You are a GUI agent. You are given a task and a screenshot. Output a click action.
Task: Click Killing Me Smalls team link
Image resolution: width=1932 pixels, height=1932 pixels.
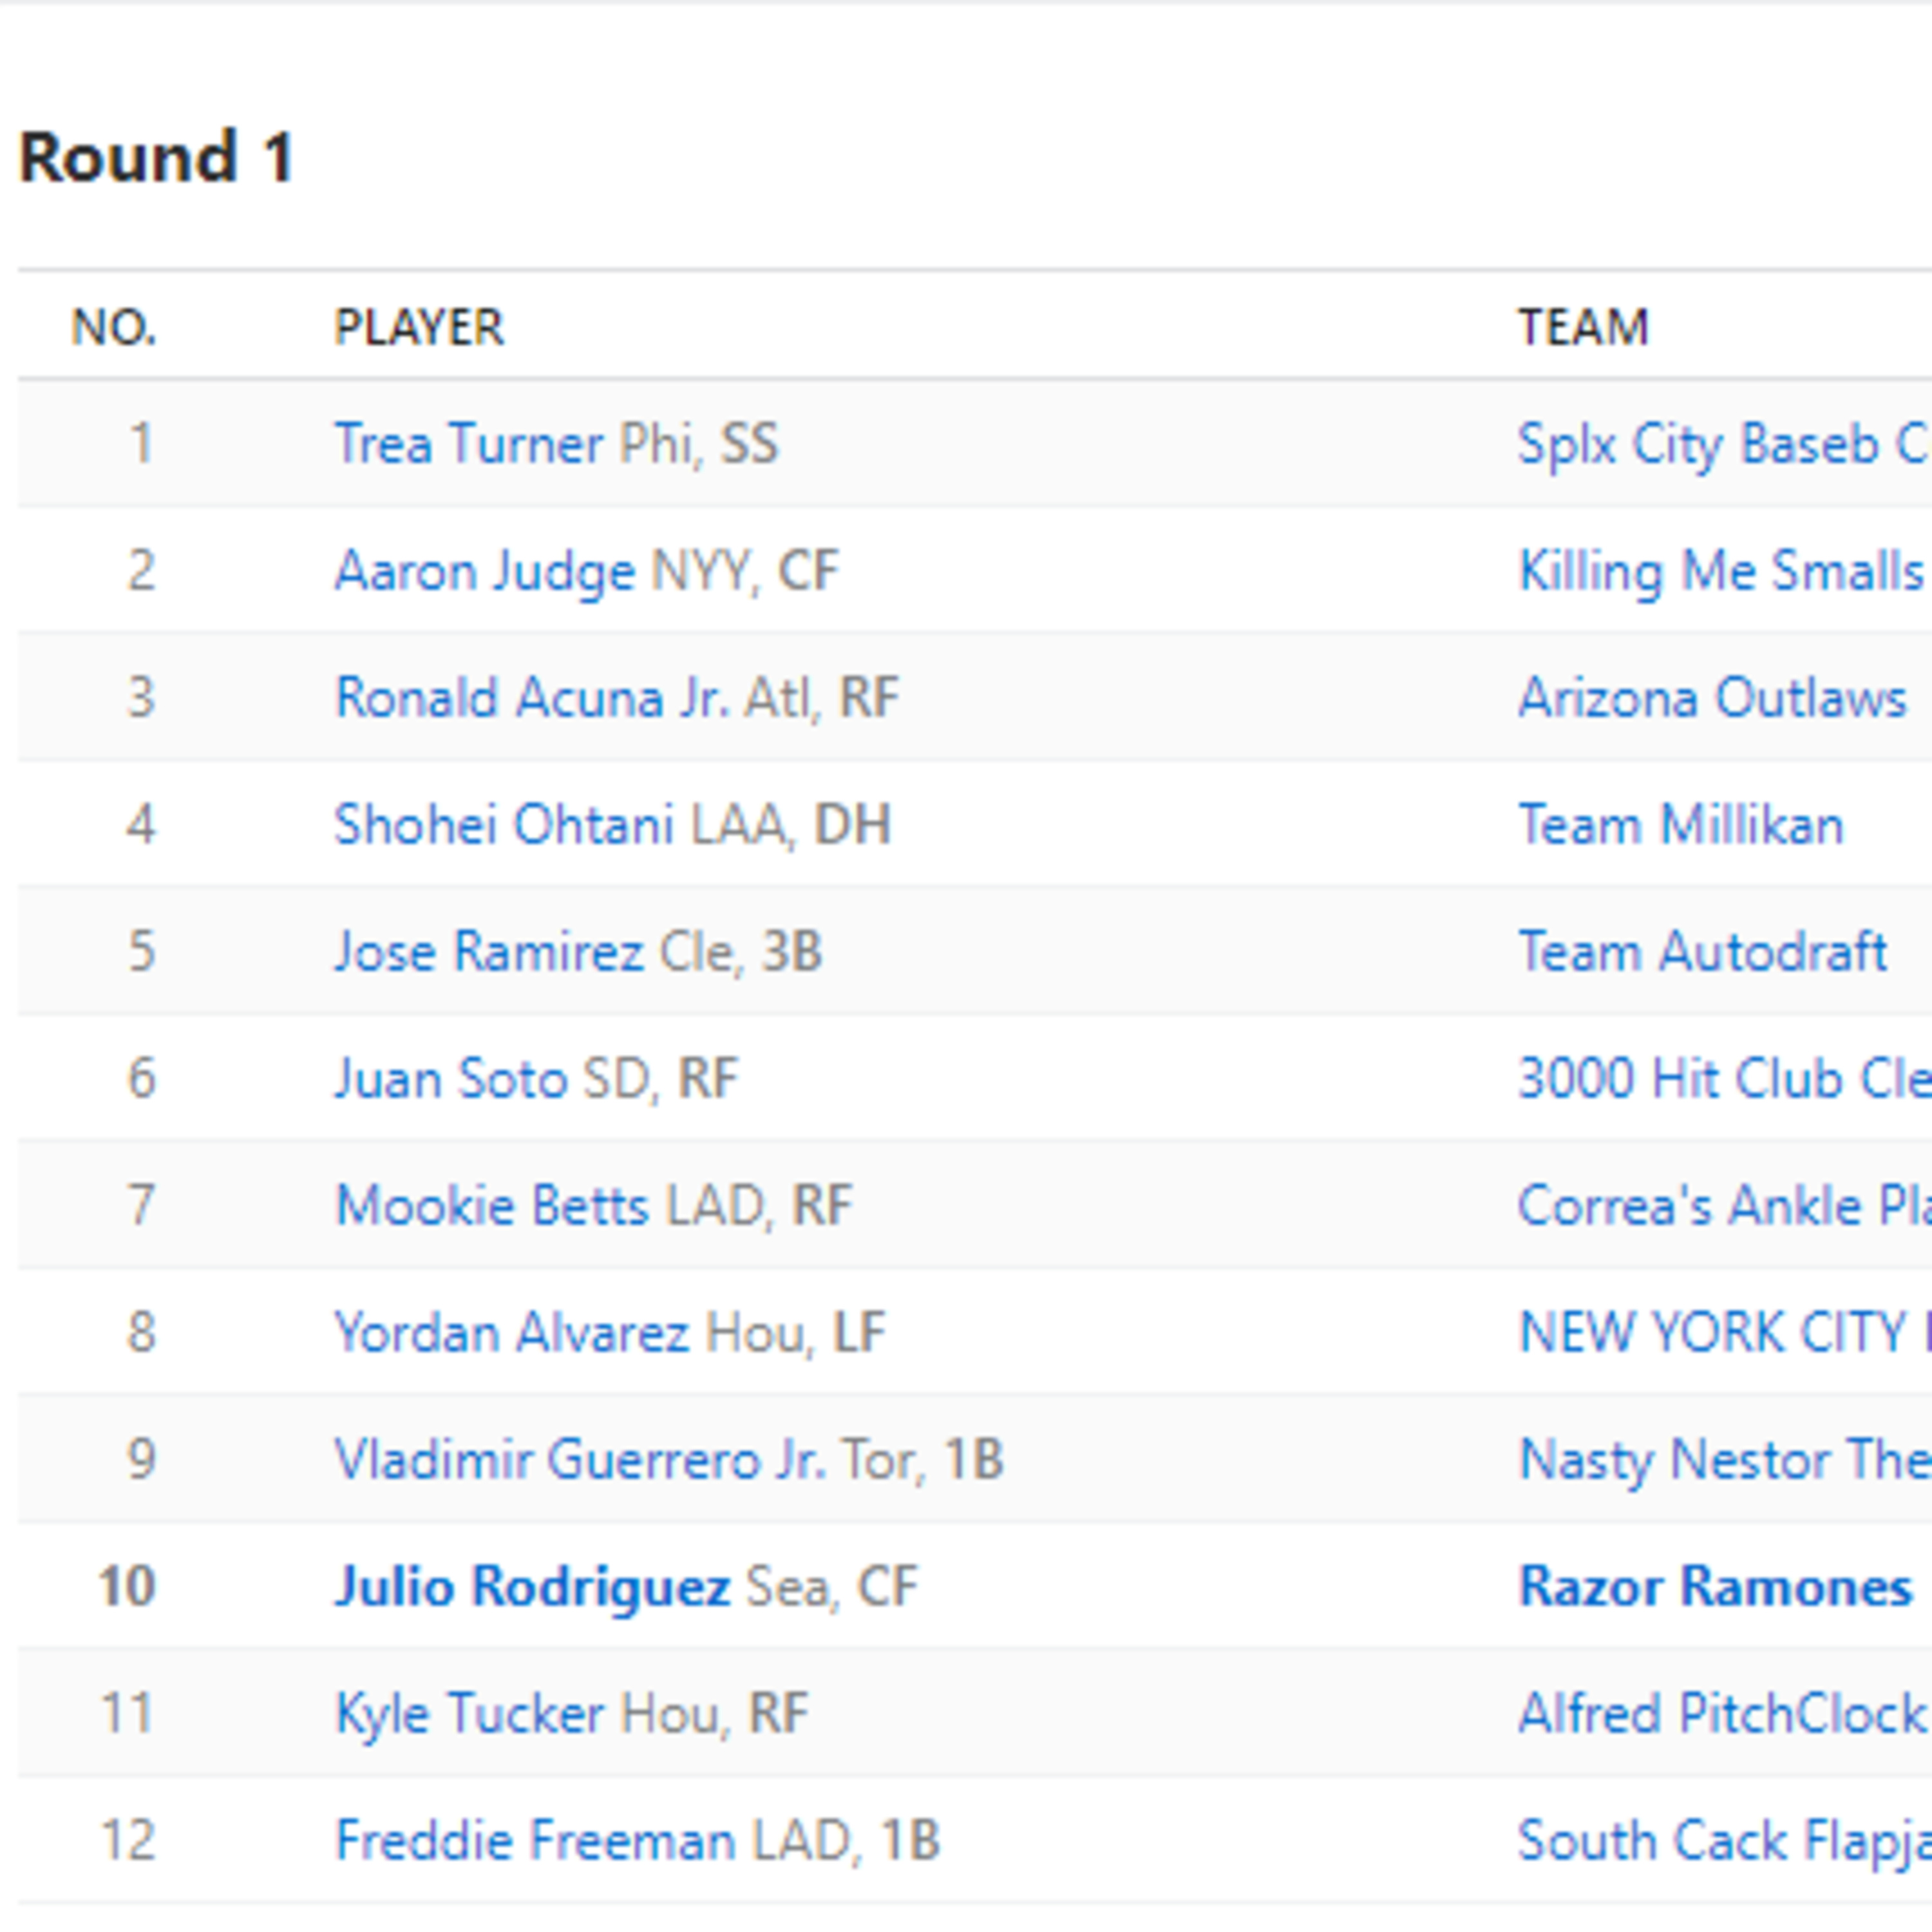[x=1720, y=571]
